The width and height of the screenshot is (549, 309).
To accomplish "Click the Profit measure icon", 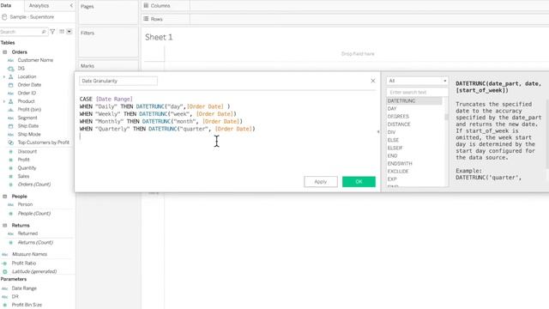I will (x=10, y=160).
